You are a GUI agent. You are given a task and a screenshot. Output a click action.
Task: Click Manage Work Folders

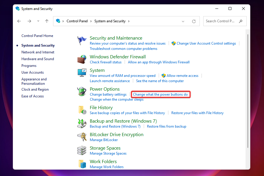106,167
